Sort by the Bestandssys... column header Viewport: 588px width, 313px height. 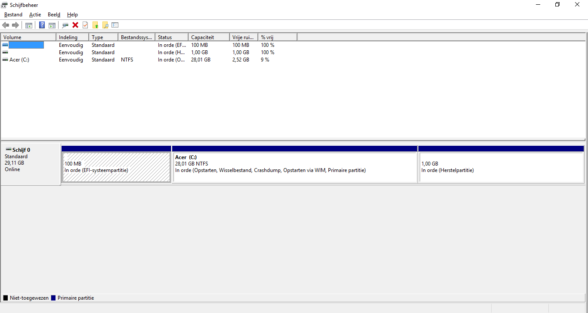coord(136,37)
